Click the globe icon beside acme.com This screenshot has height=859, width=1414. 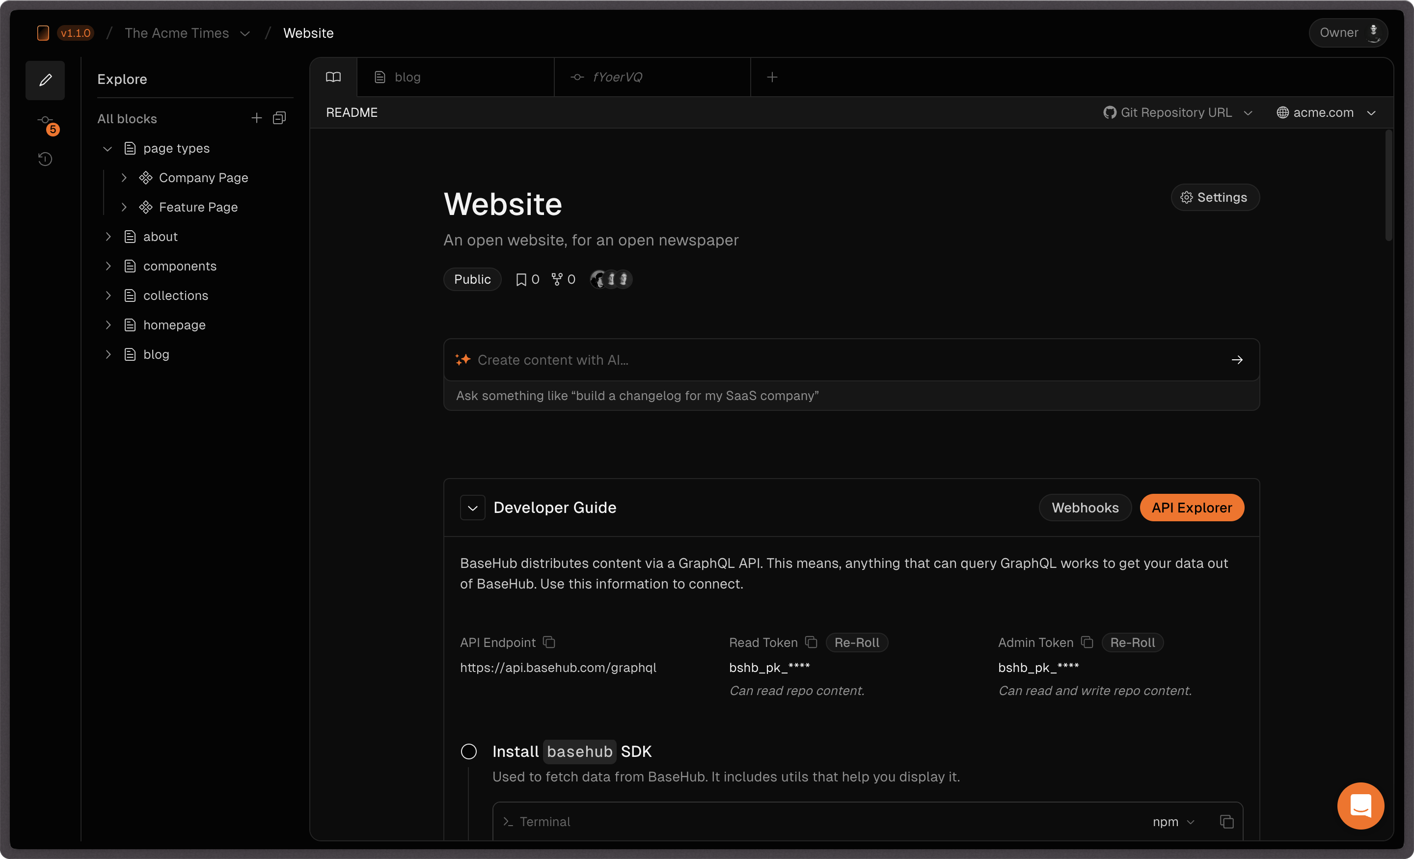coord(1282,112)
